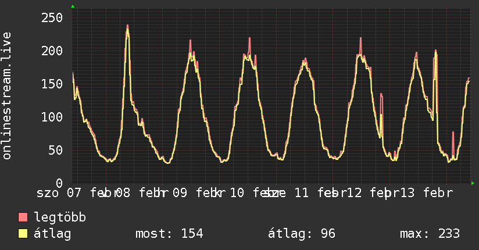This screenshot has width=479, height=250.
Task: Click the átlag label beside yellow swatch
Action: tap(53, 234)
